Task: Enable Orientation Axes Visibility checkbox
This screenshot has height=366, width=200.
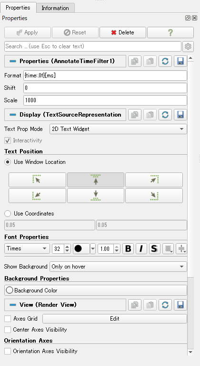Action: point(8,351)
